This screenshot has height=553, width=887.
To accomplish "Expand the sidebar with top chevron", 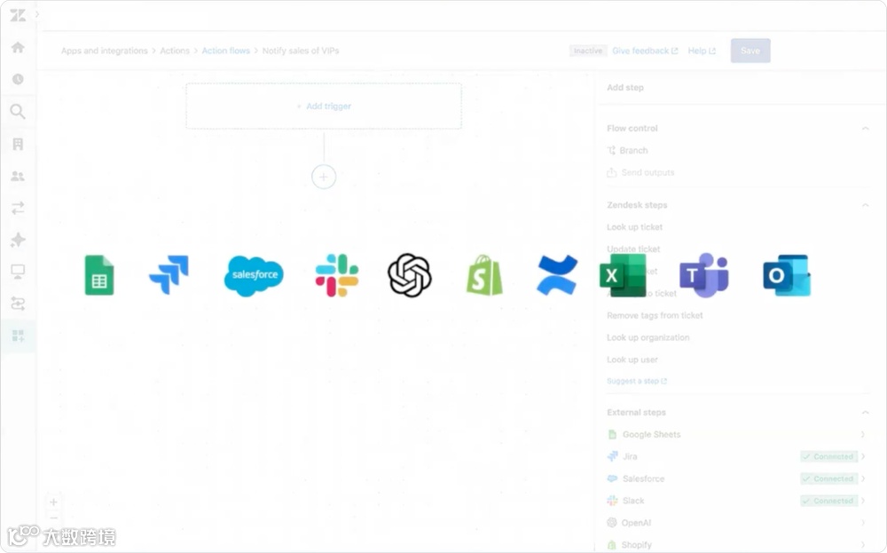I will 36,14.
